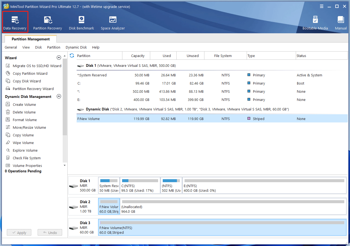Screen dimensions: 350x246
Task: Sort by Unused column header
Action: 191,56
